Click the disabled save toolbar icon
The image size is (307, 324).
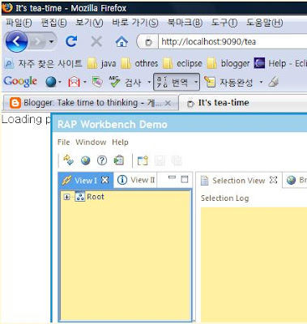click(160, 160)
